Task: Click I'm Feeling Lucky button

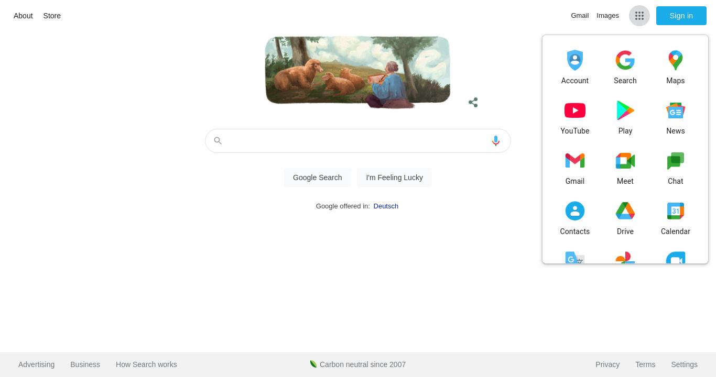Action: pos(394,178)
